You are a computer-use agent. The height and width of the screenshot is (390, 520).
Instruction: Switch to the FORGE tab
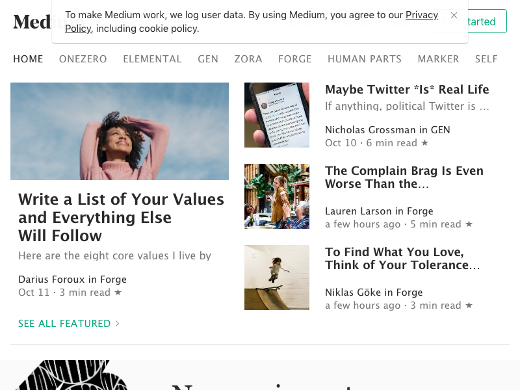point(295,59)
